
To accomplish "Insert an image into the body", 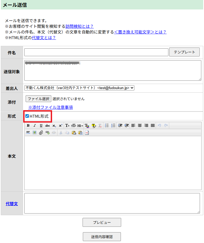I will 35,133.
